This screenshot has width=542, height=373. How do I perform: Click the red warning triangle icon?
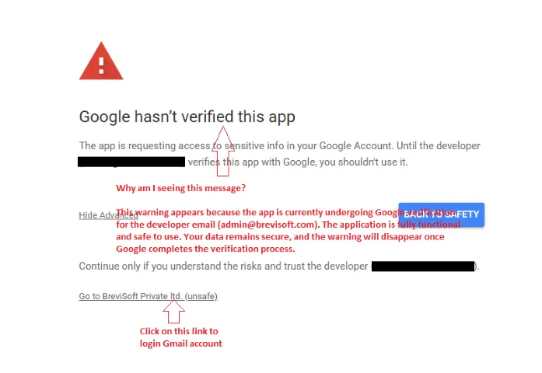(101, 61)
